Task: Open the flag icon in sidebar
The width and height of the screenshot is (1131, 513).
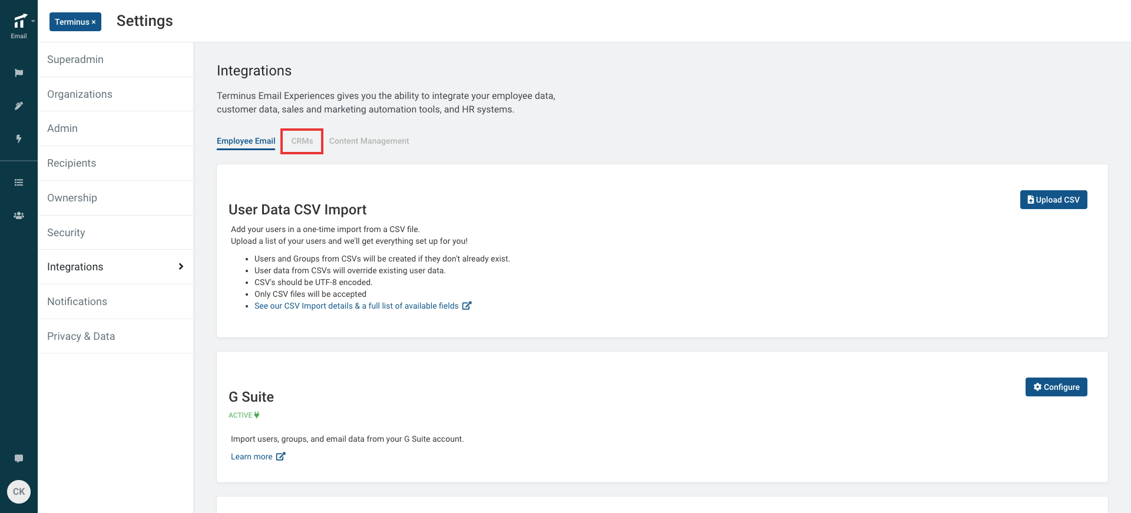Action: pos(19,73)
